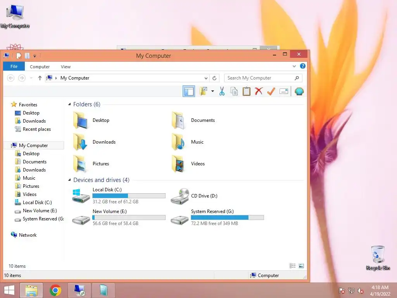Select Desktop under Favorites
Image resolution: width=397 pixels, height=298 pixels.
[x=28, y=113]
